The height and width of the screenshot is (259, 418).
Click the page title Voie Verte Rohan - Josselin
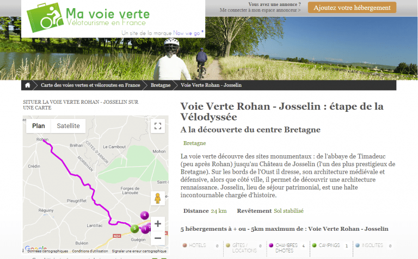(282, 111)
